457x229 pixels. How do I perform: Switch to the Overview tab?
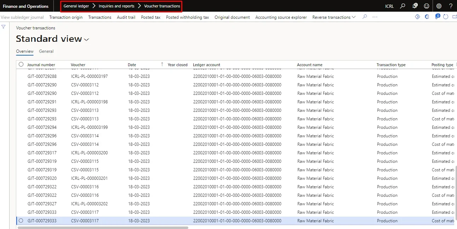point(25,51)
